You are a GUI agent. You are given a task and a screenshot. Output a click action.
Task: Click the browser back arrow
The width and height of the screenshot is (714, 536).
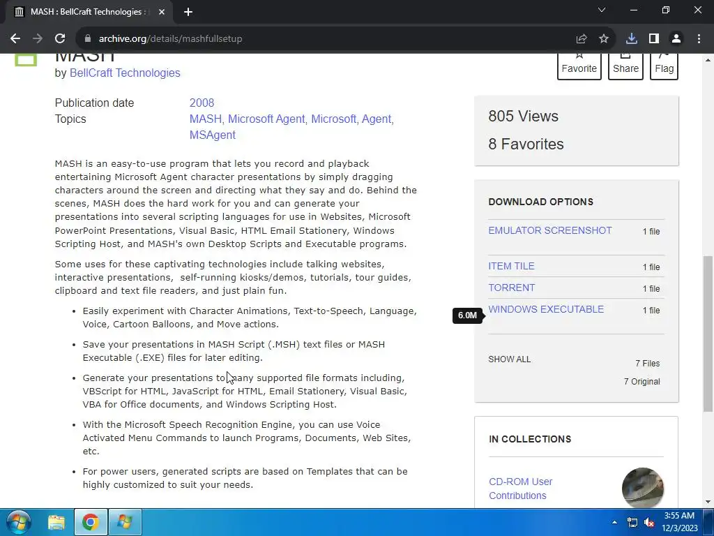coord(15,39)
